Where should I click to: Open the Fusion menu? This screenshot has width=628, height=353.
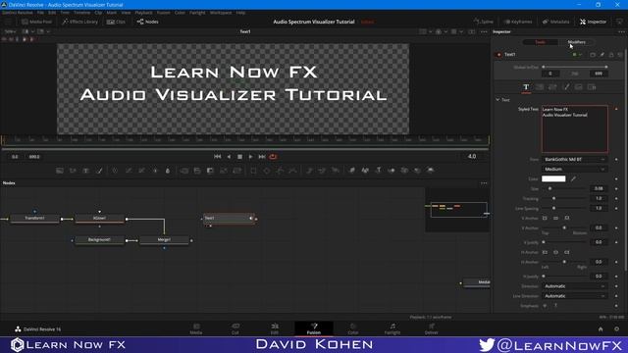point(164,13)
